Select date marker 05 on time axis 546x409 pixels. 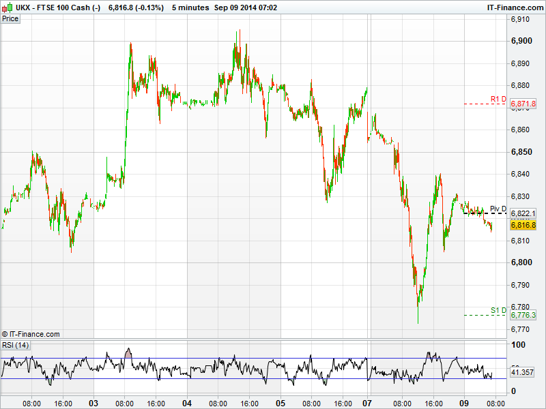coord(281,403)
